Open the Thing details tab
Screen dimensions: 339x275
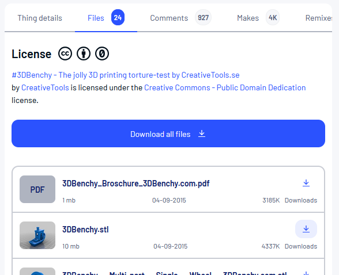click(x=40, y=18)
